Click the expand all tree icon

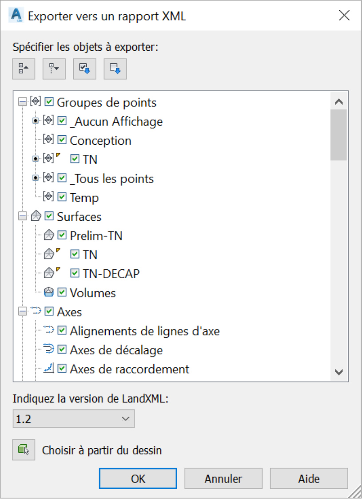click(x=54, y=69)
